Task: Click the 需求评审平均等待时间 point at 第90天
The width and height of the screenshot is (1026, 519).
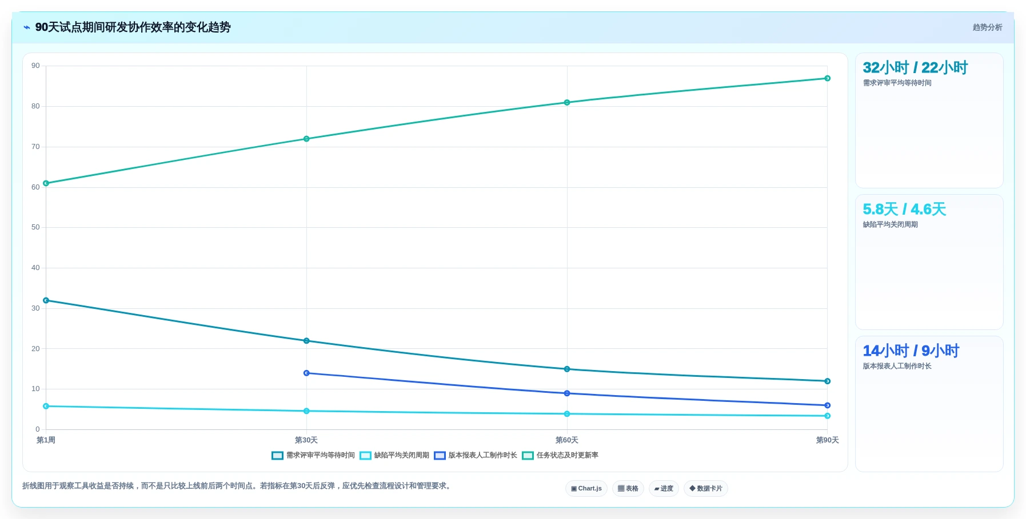Action: [x=827, y=381]
